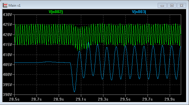Click the waveform window icon in title bar
The height and width of the screenshot is (105, 189).
(x=5, y=6)
